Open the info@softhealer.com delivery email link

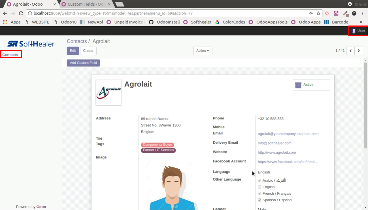point(275,143)
